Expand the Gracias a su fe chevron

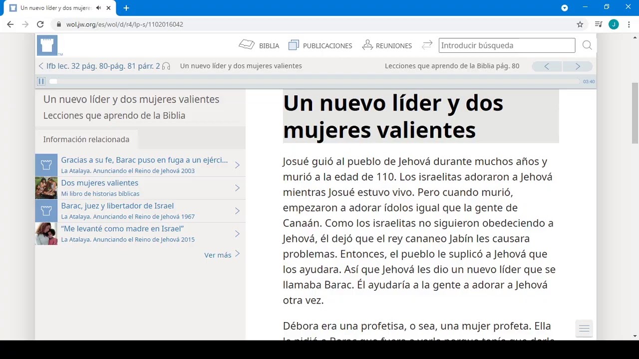click(x=237, y=165)
